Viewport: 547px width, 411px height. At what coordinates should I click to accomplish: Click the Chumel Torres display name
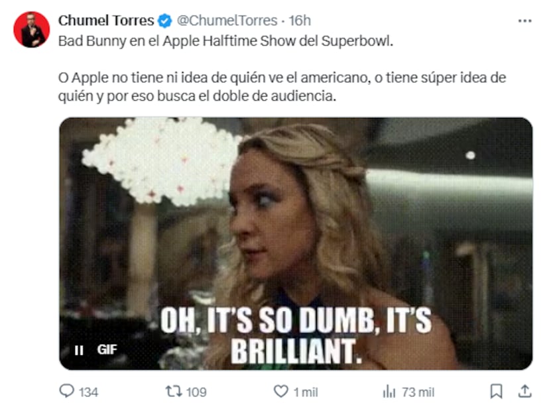(106, 21)
